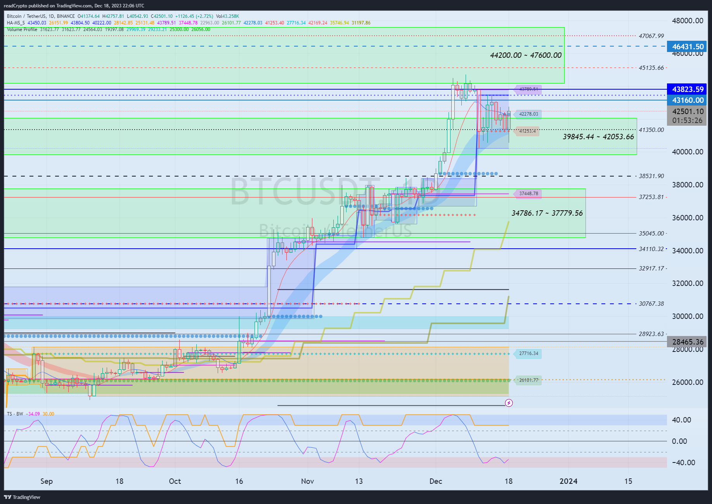Click the Nov label on time axis

point(307,481)
